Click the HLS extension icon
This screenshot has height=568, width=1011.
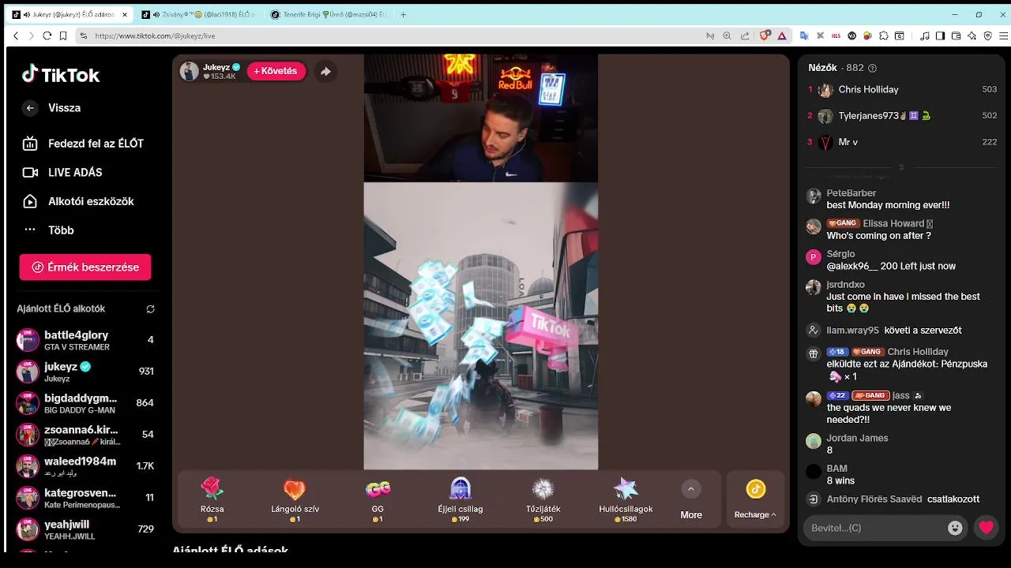[x=836, y=35]
